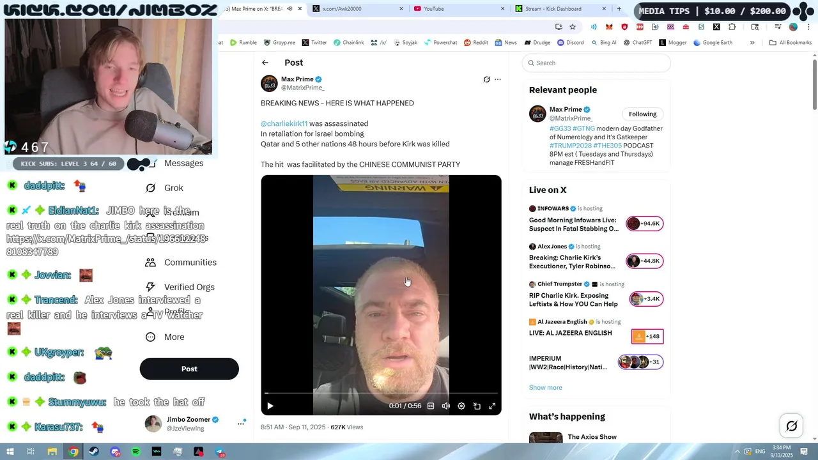Open the floating Grok button
818x460 pixels.
[792, 426]
